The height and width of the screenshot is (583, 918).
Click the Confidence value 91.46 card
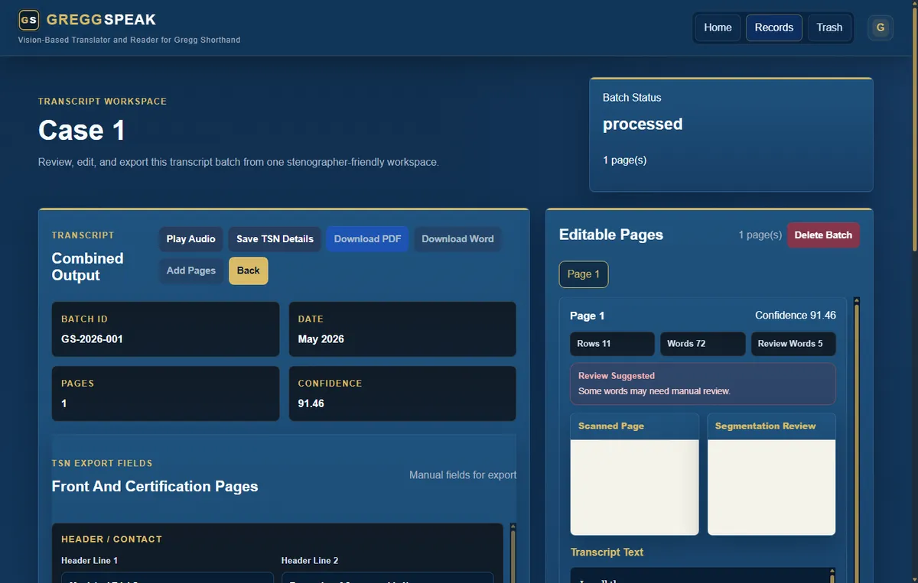point(402,394)
